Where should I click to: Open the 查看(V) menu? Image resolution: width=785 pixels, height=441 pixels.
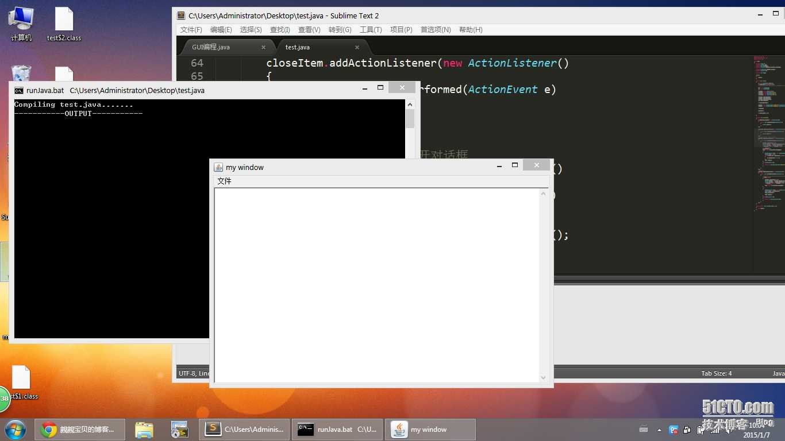309,30
